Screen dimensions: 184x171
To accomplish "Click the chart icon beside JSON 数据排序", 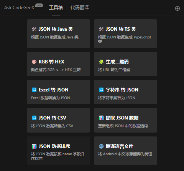I will tap(34, 146).
